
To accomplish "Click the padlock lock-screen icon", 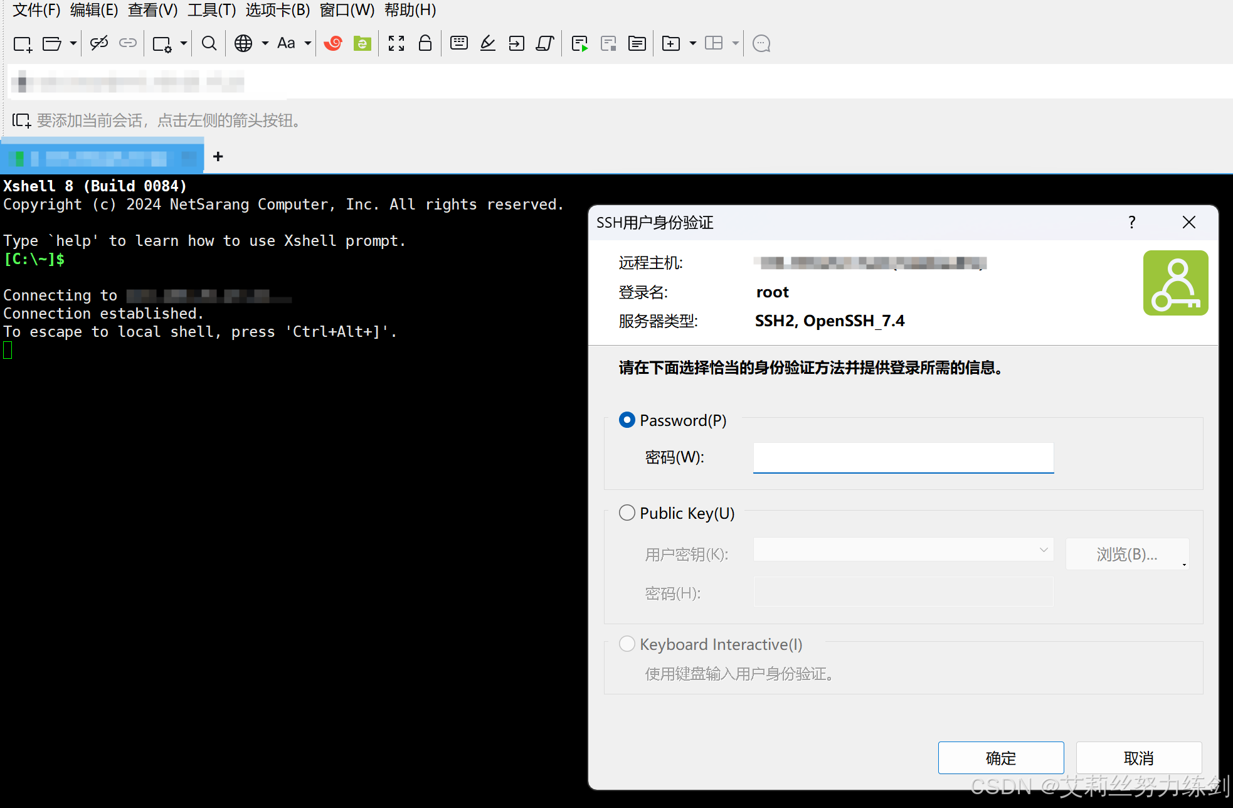I will pos(425,43).
